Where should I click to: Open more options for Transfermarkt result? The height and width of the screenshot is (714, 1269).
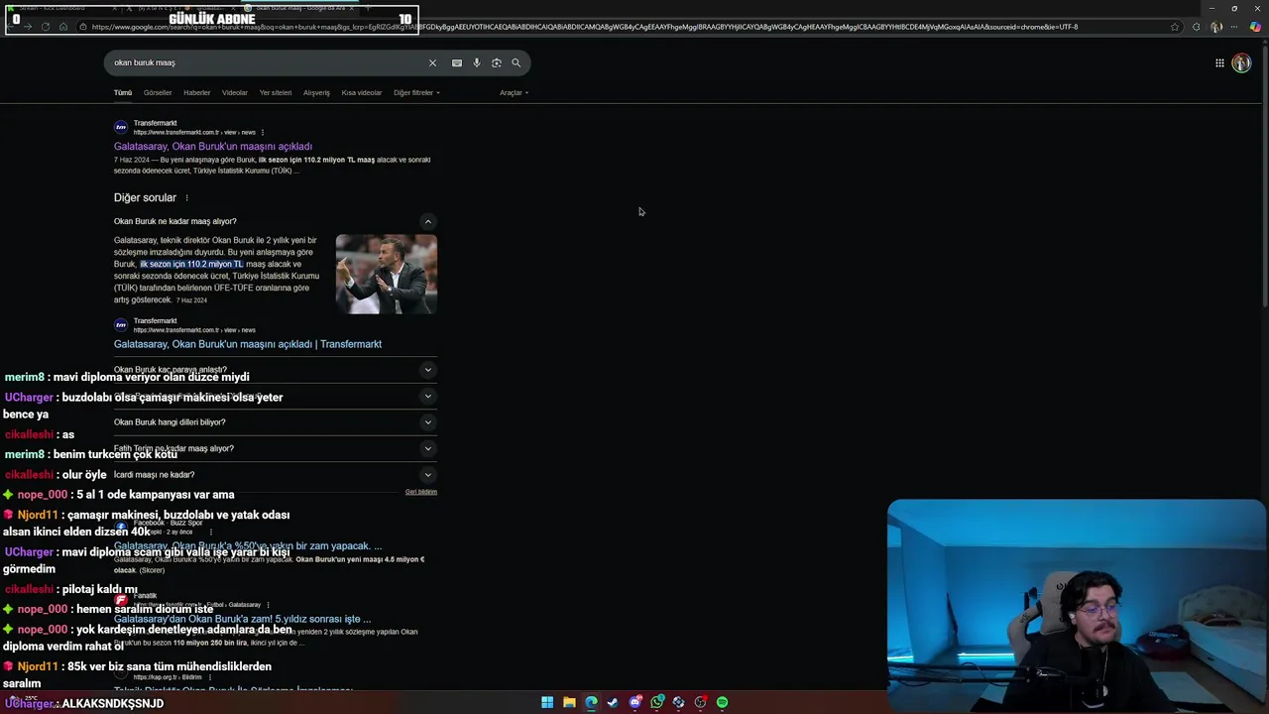pos(263,132)
